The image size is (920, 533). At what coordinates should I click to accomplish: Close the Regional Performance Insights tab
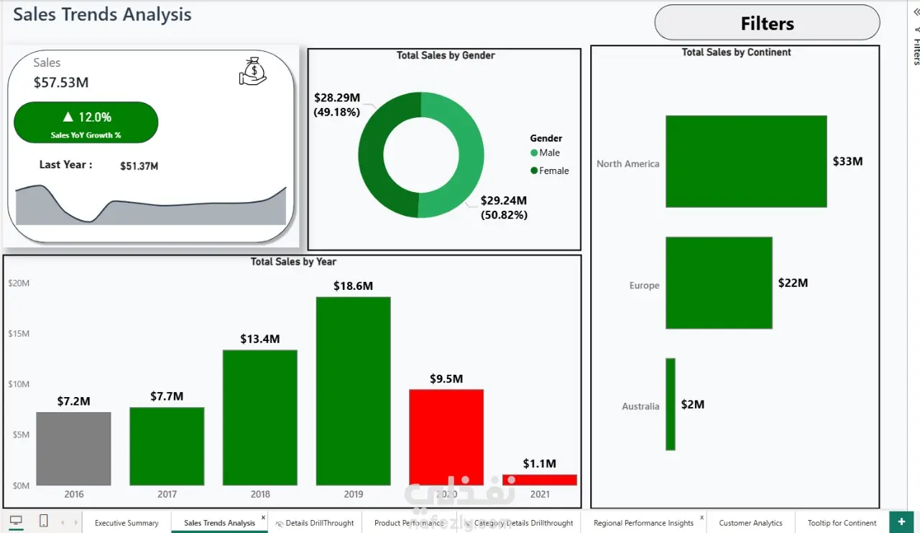[701, 517]
